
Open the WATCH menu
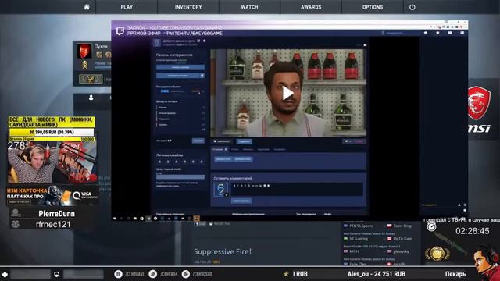pos(249,7)
